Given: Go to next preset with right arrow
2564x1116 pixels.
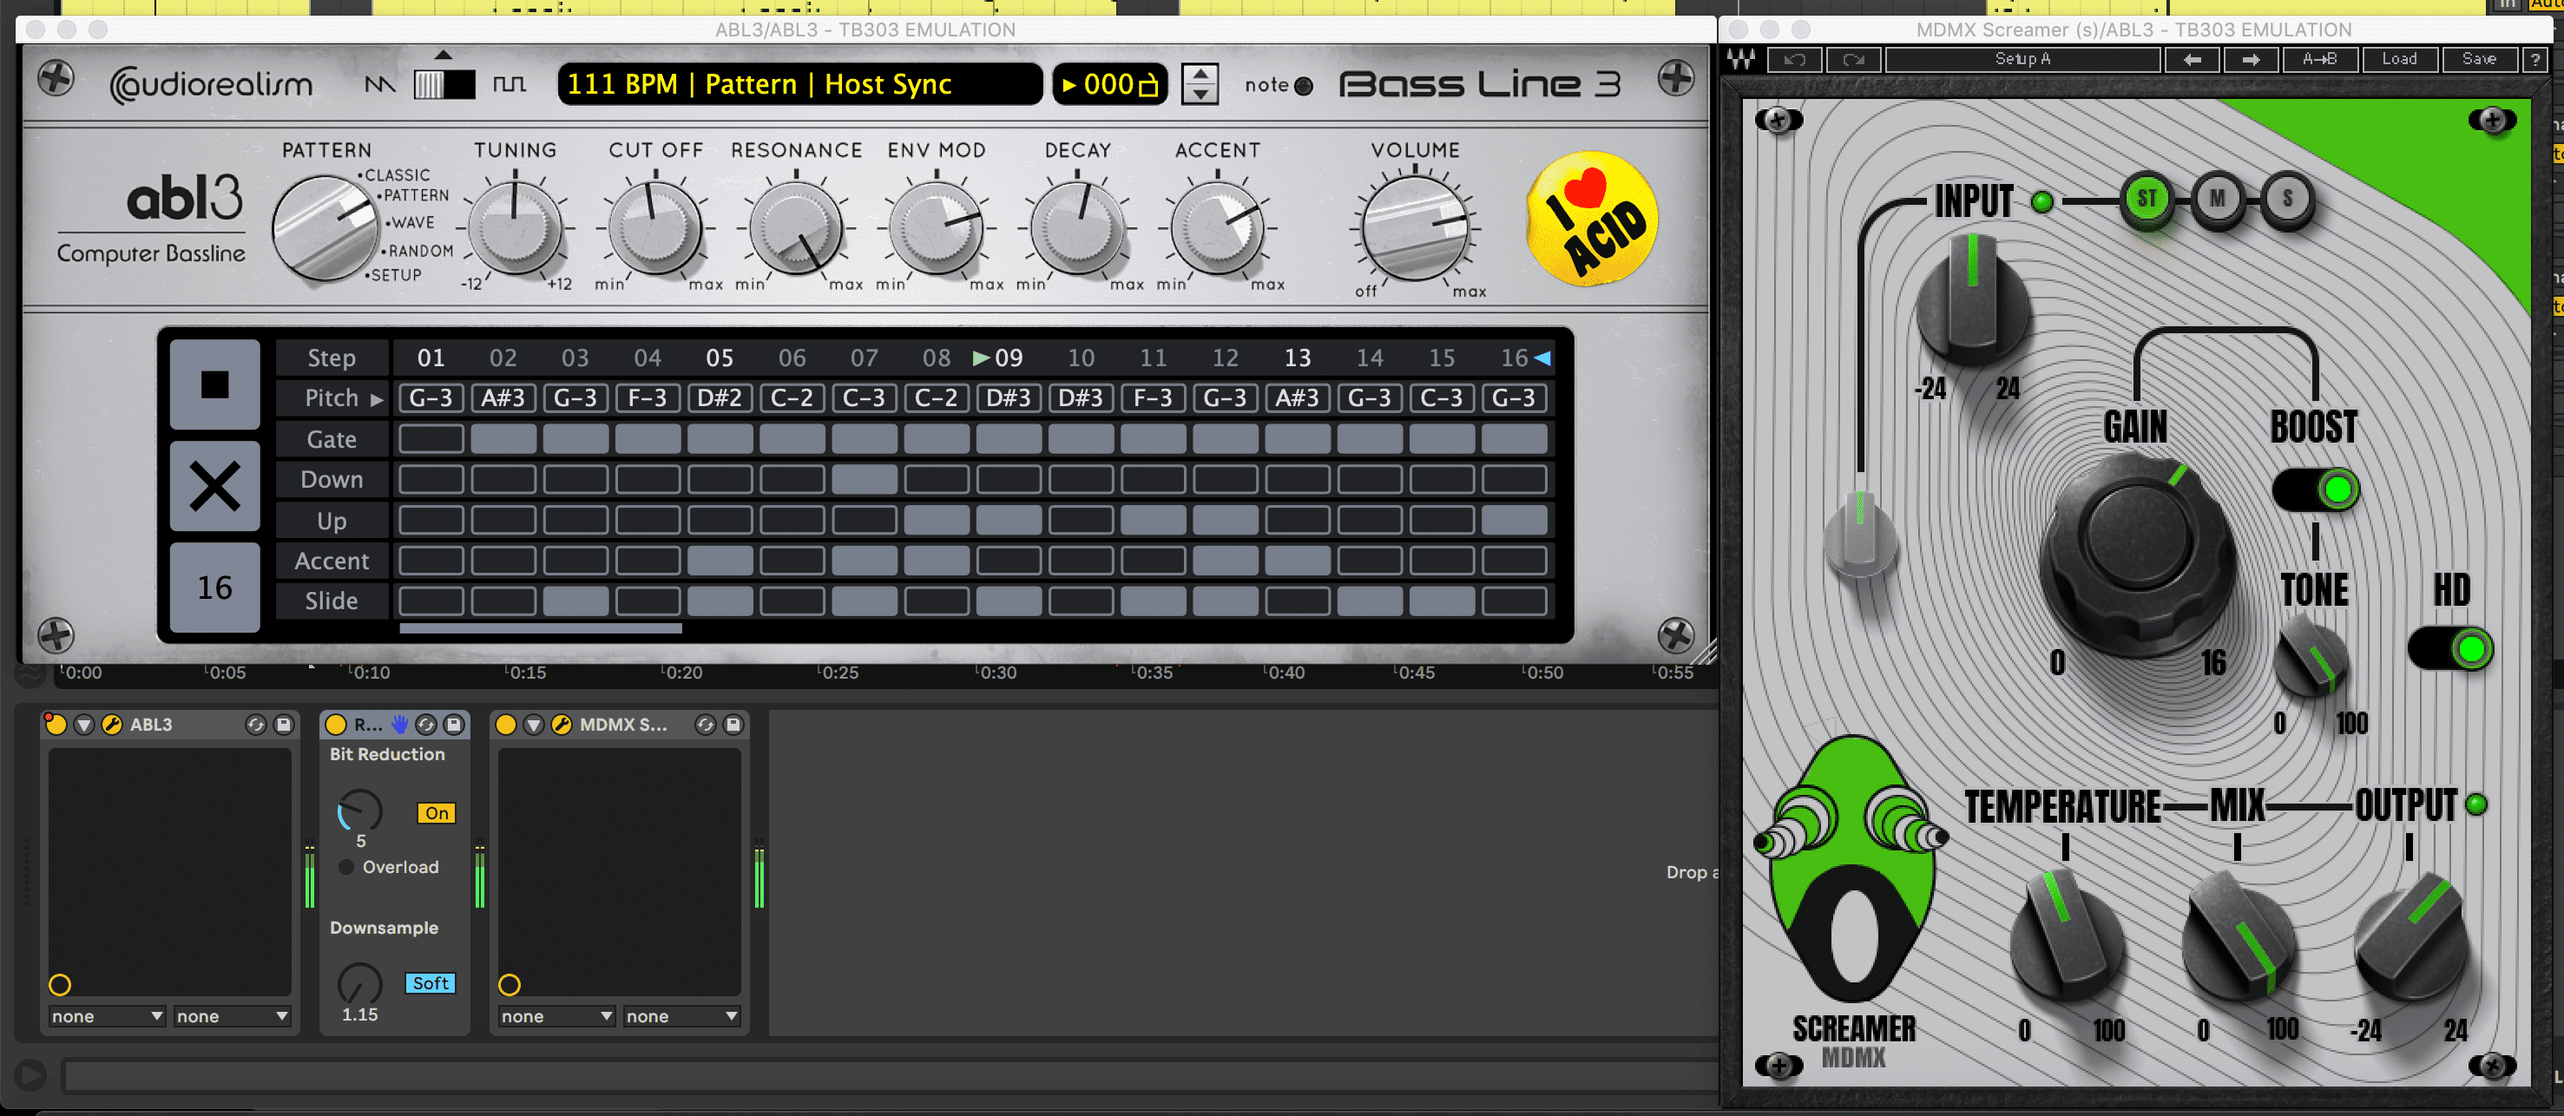Looking at the screenshot, I should pyautogui.click(x=2251, y=60).
